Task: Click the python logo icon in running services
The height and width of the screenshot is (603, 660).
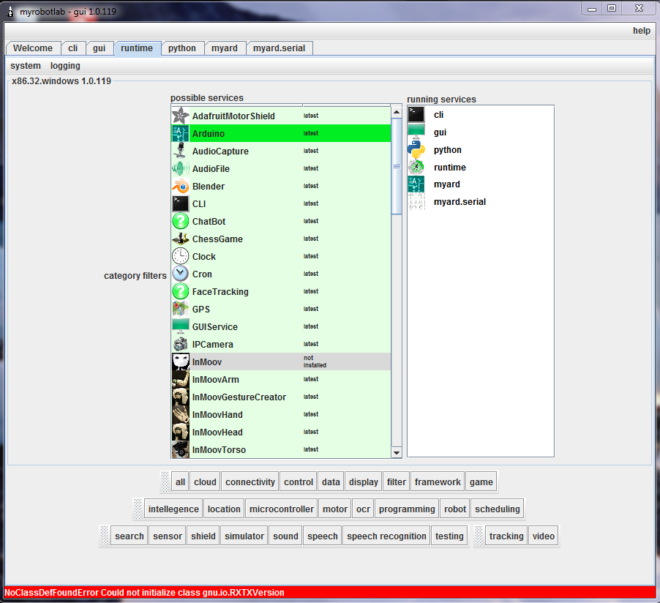Action: (x=416, y=149)
